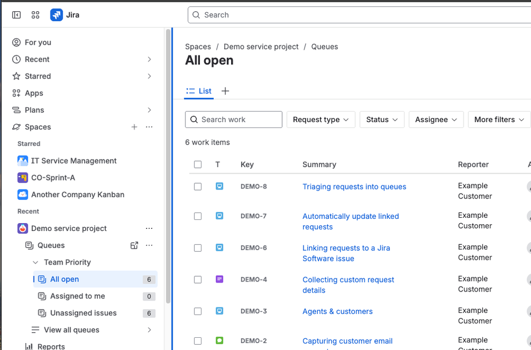Switch to the List tab
Image resolution: width=531 pixels, height=350 pixels.
[199, 91]
